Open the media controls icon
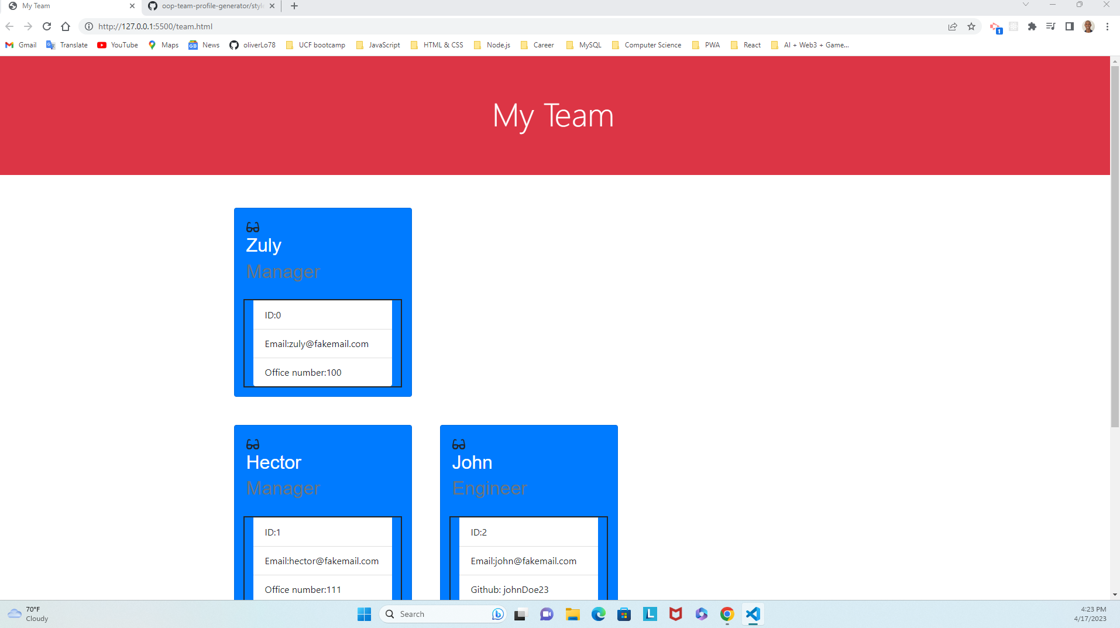The height and width of the screenshot is (628, 1120). tap(1050, 26)
